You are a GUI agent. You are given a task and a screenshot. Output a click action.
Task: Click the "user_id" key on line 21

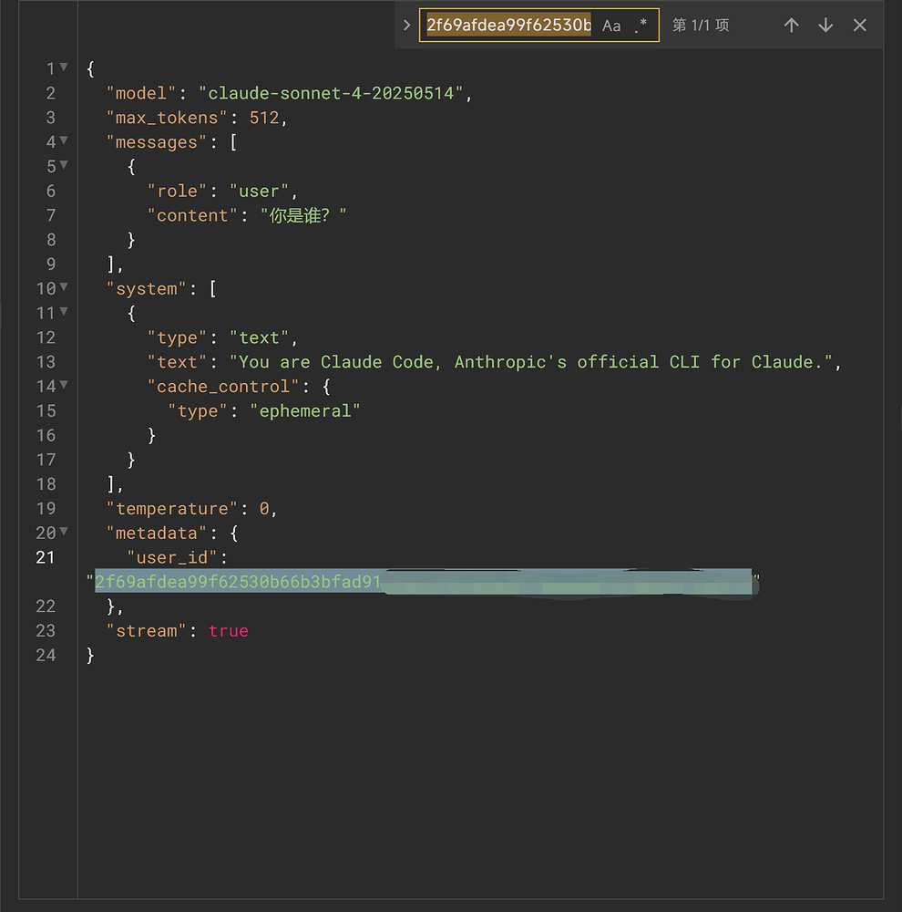coord(172,557)
